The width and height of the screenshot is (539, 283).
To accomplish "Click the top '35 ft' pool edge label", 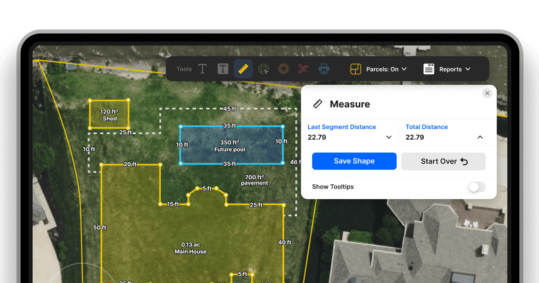I will pyautogui.click(x=229, y=125).
